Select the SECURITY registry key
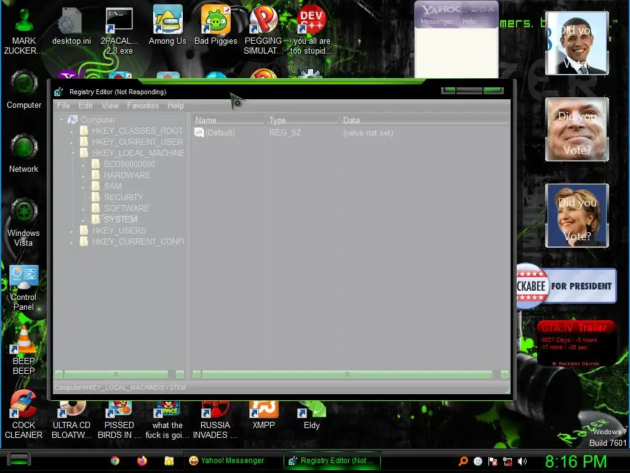The height and width of the screenshot is (473, 630). (x=123, y=197)
